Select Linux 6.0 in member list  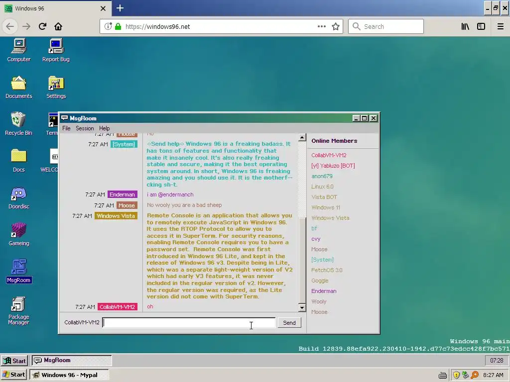coord(322,187)
